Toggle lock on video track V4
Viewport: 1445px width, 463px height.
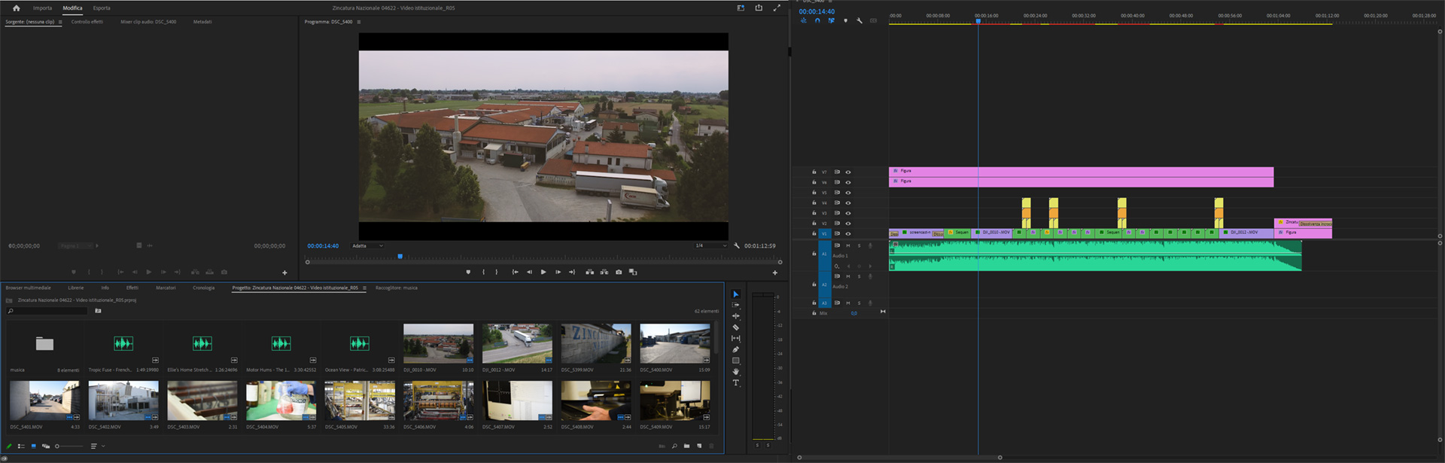click(x=814, y=203)
